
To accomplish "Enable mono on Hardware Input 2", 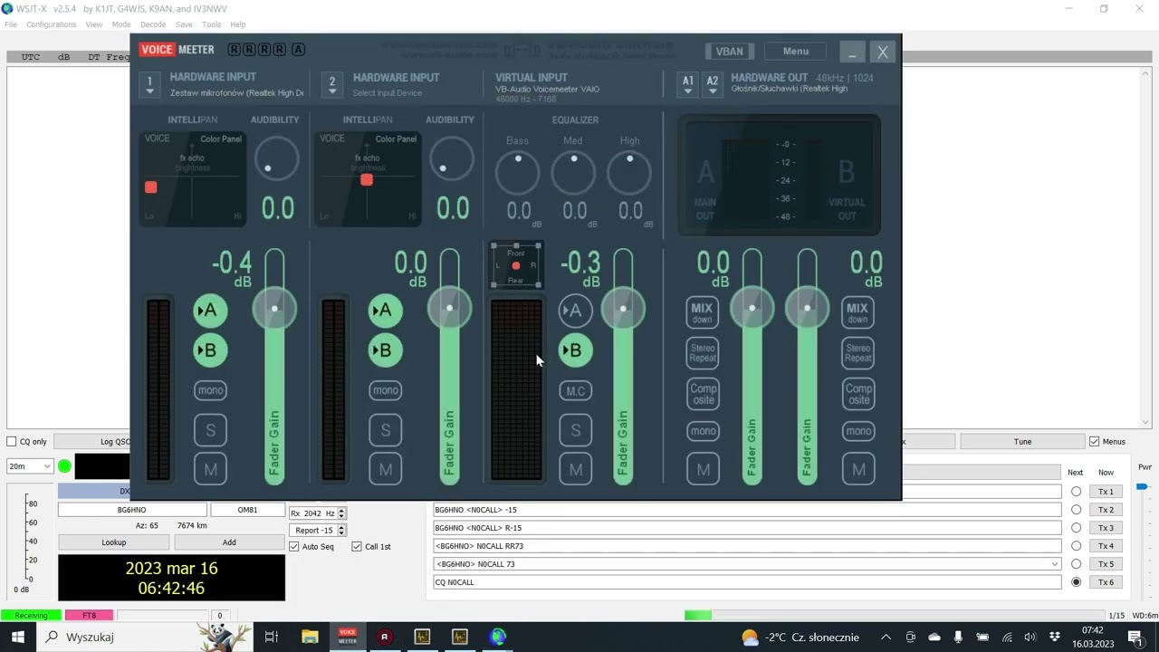I will coord(385,390).
